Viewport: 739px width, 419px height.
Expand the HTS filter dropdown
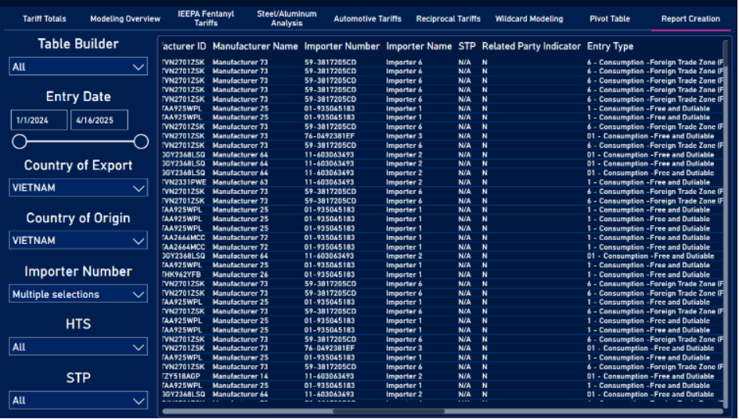point(78,347)
